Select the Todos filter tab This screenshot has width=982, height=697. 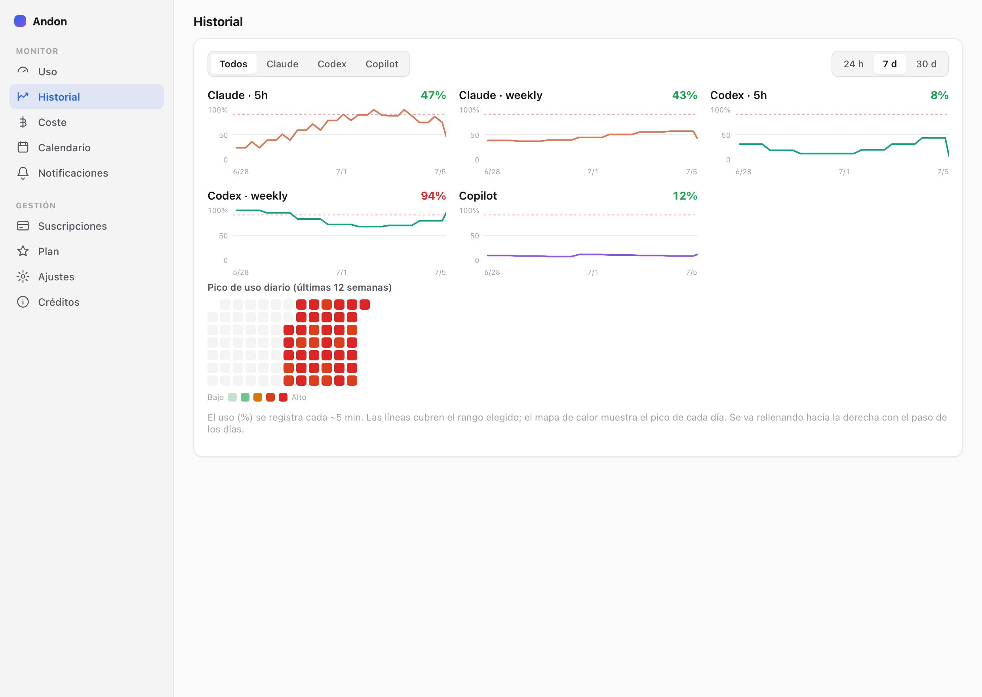pos(233,64)
